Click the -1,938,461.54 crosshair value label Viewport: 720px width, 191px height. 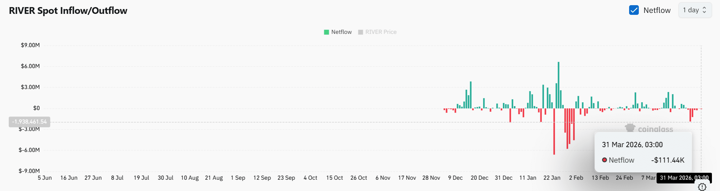pyautogui.click(x=29, y=122)
